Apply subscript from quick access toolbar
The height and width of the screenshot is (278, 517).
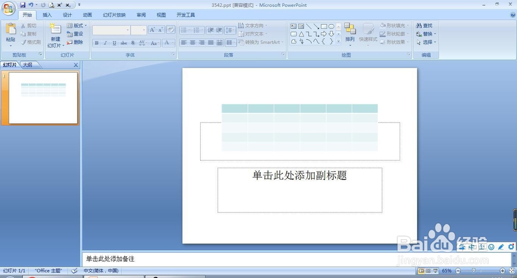click(x=68, y=5)
